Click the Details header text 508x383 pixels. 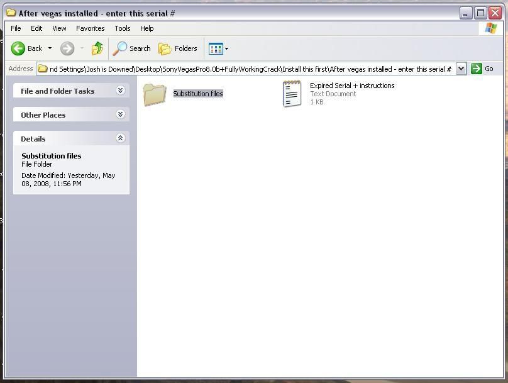[33, 139]
